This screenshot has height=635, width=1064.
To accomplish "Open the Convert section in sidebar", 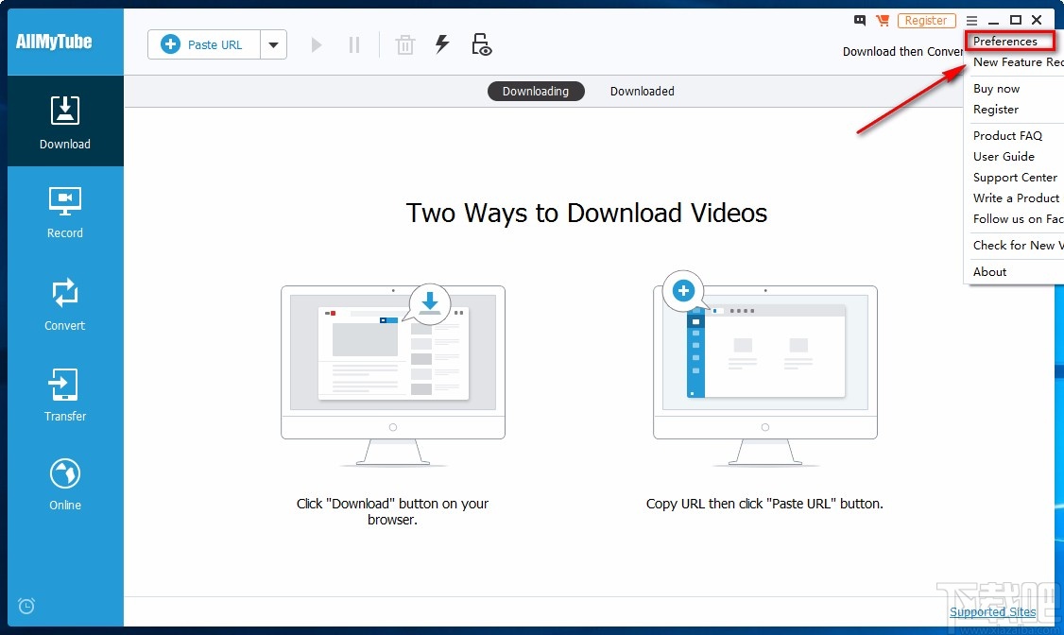I will [65, 304].
